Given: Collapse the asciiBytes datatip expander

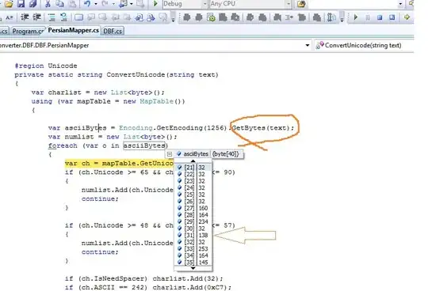Looking at the screenshot, I should 170,154.
